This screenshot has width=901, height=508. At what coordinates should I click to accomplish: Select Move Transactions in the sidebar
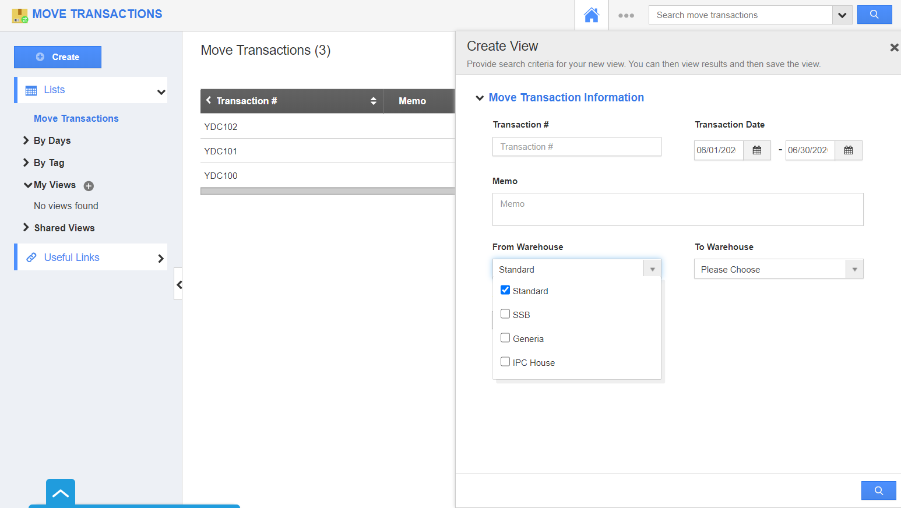76,118
